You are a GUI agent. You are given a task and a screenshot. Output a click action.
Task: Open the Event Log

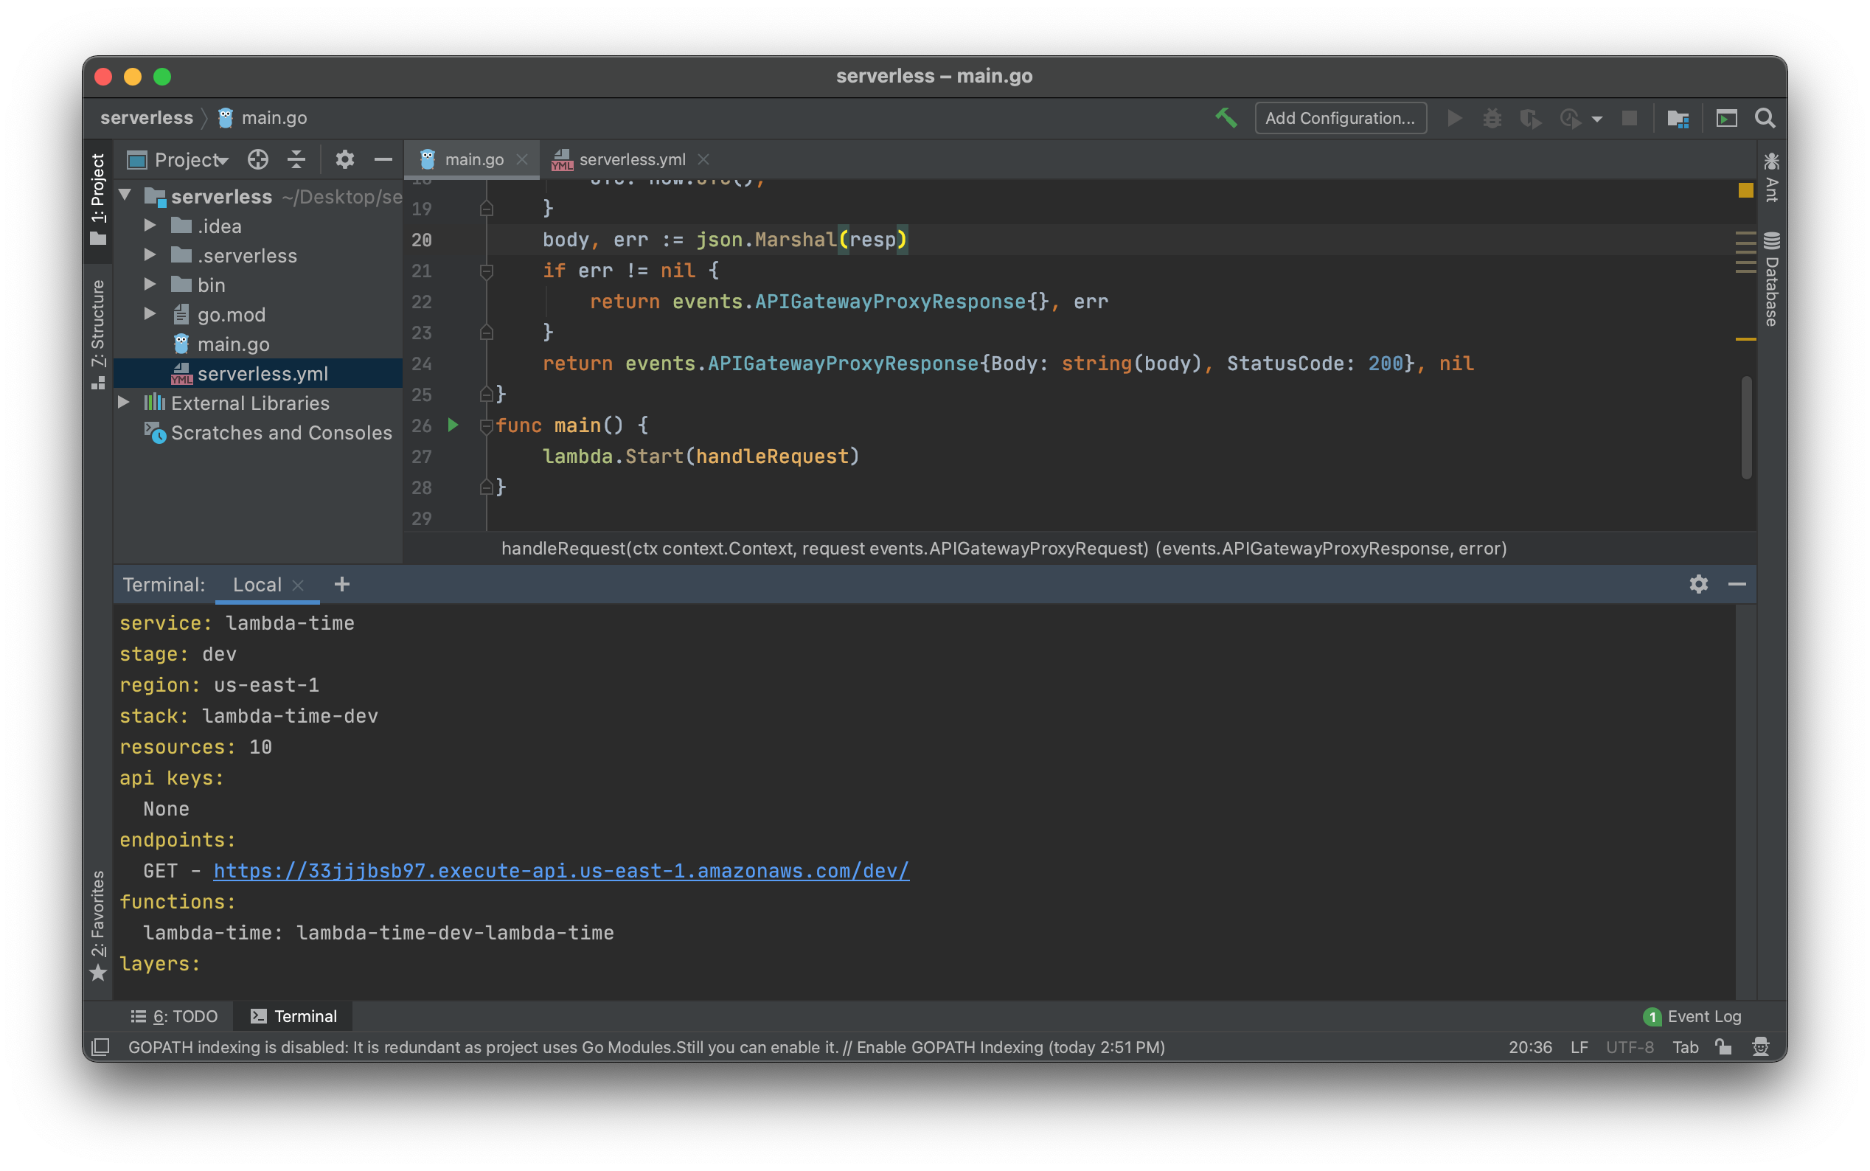point(1692,1016)
